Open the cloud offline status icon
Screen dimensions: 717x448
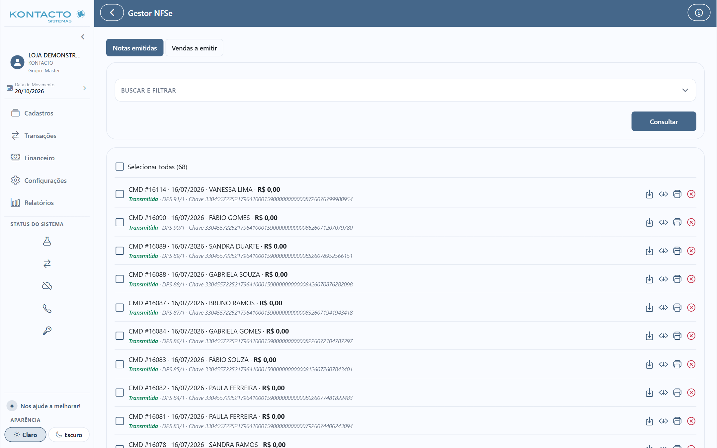[47, 286]
